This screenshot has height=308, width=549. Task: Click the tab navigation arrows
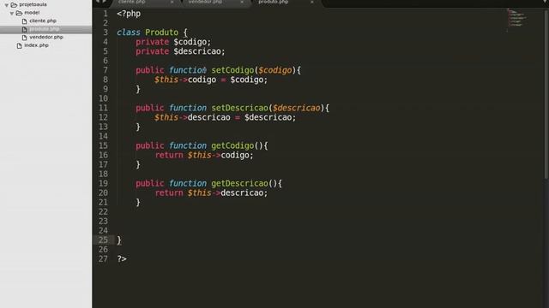tap(101, 2)
